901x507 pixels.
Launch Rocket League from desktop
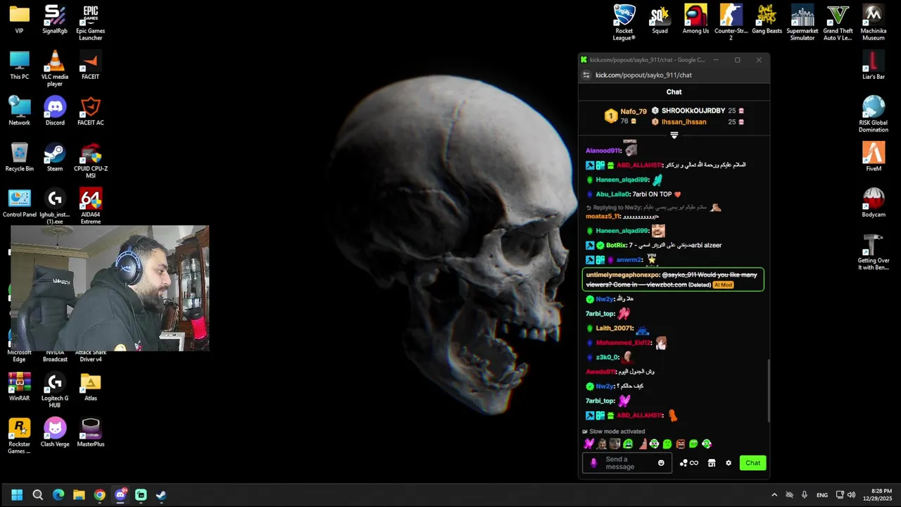coord(624,22)
